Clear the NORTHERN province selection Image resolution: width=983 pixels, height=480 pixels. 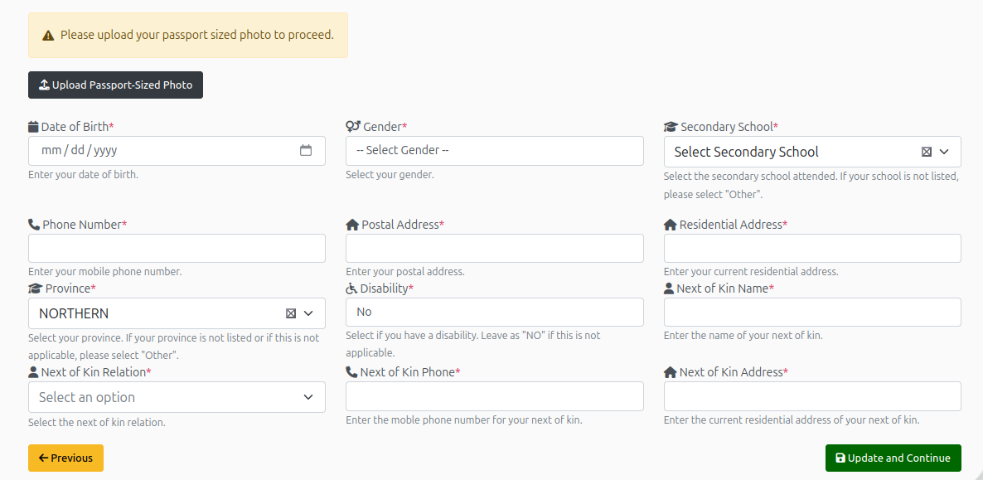[291, 313]
